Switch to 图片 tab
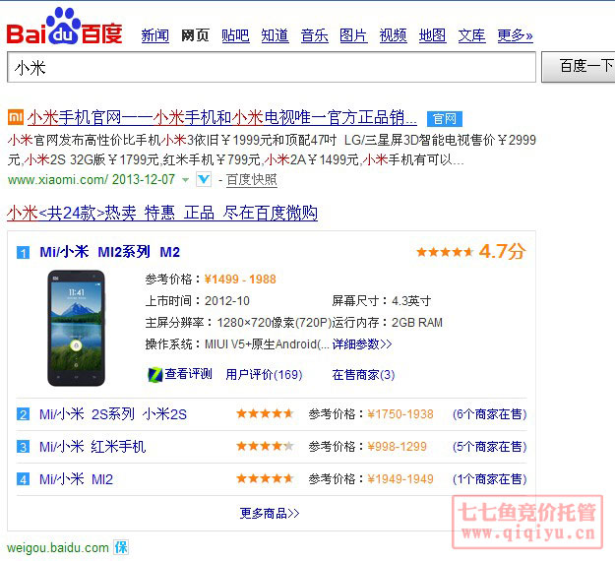This screenshot has width=615, height=561. 353,35
